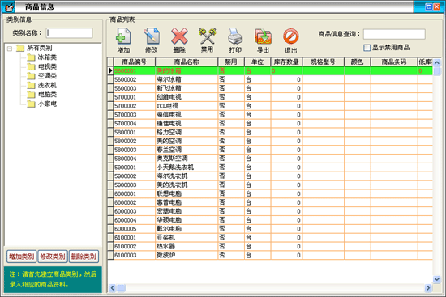
Task: Click the 删除 (Delete) red X icon
Action: click(x=179, y=36)
